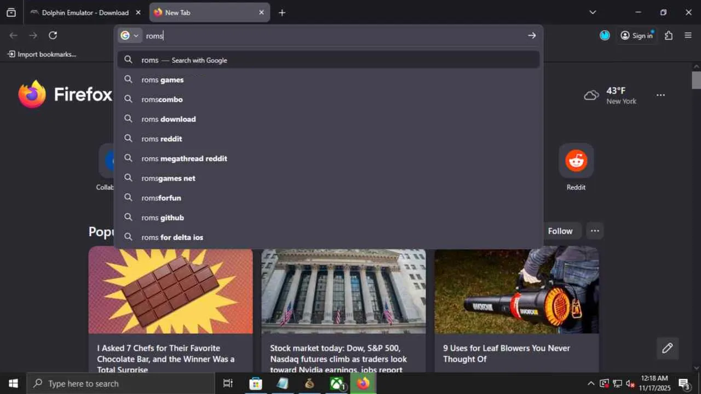
Task: Select the Firefox taskbar icon
Action: [363, 384]
